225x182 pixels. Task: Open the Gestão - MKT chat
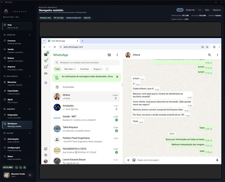point(86,118)
